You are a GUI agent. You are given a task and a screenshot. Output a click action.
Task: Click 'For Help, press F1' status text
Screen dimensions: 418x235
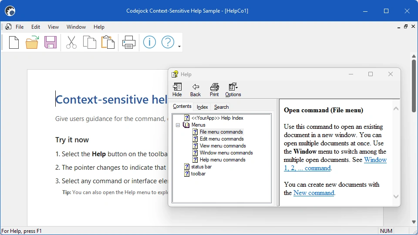pyautogui.click(x=22, y=231)
